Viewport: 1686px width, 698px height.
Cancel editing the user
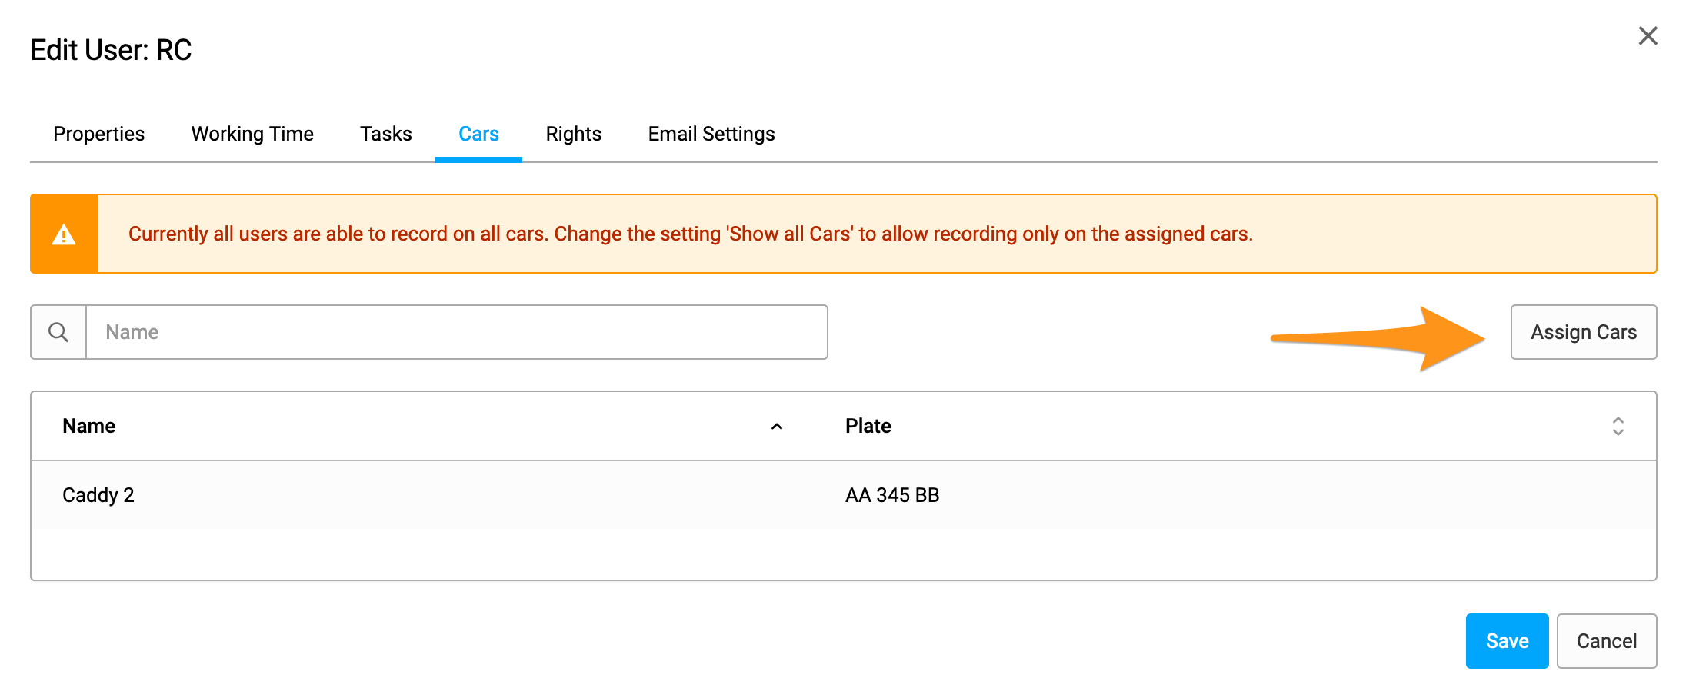[x=1607, y=641]
